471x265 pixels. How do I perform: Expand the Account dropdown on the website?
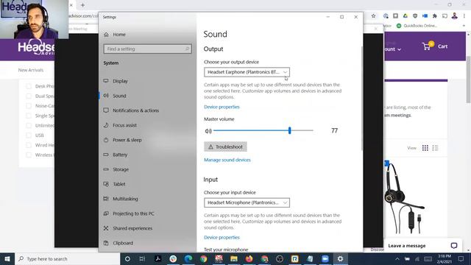click(393, 49)
